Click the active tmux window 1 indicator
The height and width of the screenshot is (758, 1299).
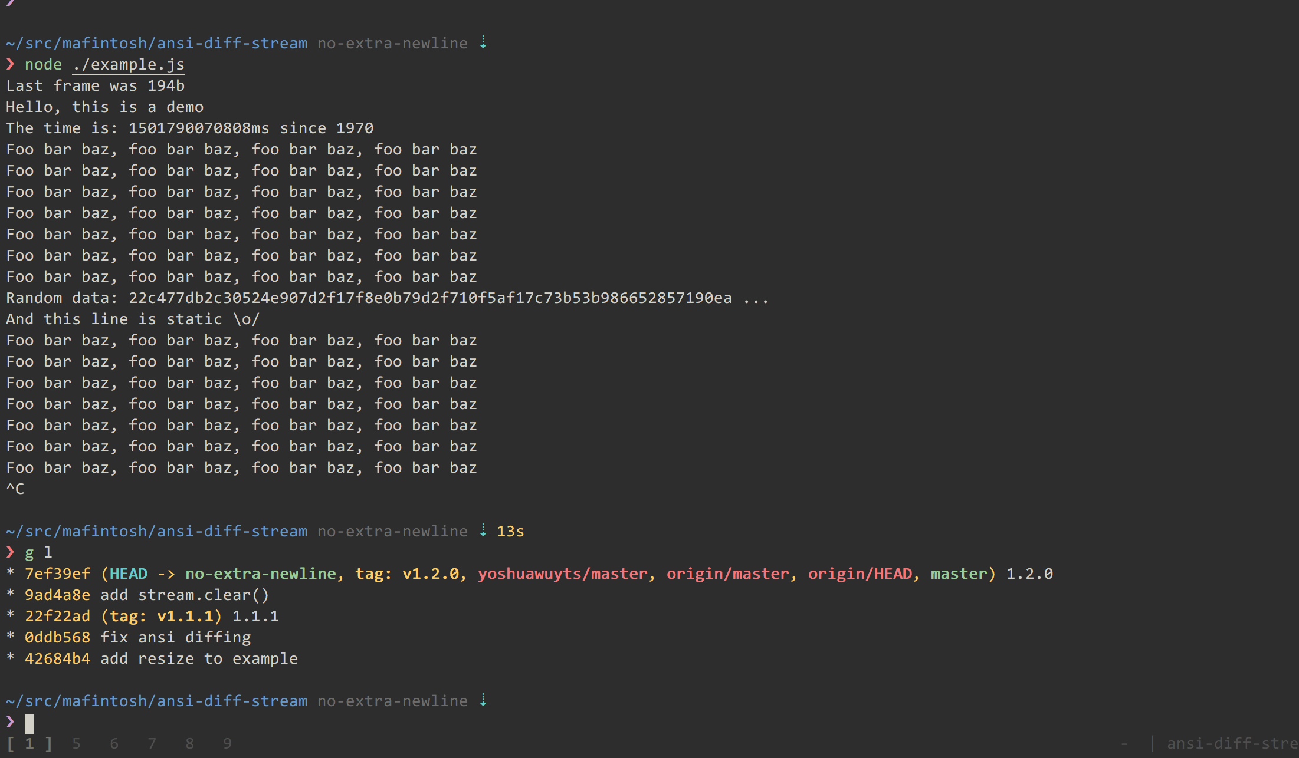click(x=29, y=743)
